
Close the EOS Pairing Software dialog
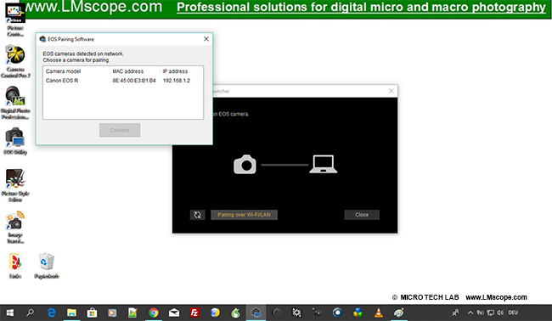206,39
